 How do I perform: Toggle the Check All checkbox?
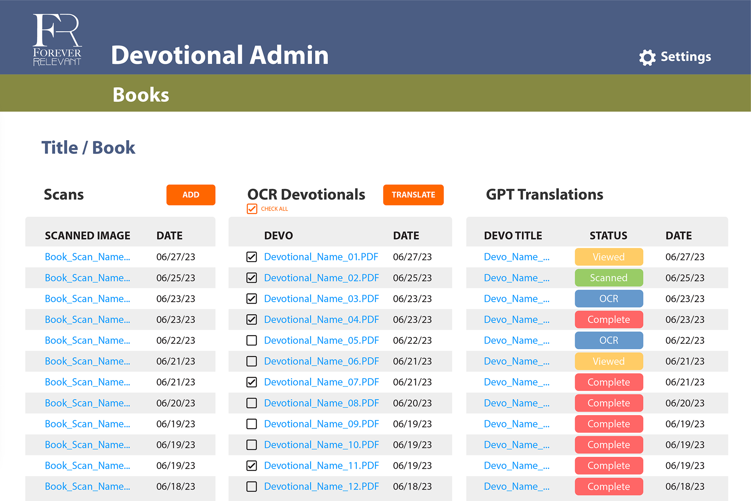pyautogui.click(x=252, y=209)
